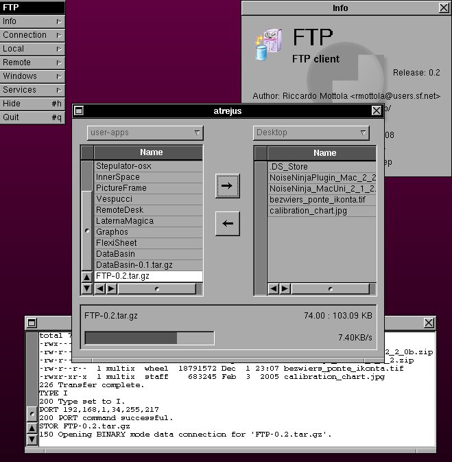The height and width of the screenshot is (462, 452).
Task: Expand the Remote submenu
Action: pos(32,62)
